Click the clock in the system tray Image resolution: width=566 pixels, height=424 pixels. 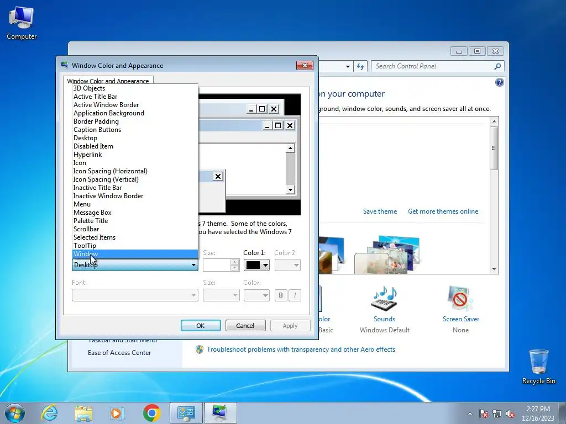538,414
